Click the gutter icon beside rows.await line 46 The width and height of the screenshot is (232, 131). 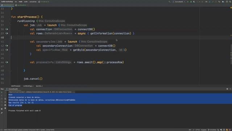coord(7,62)
